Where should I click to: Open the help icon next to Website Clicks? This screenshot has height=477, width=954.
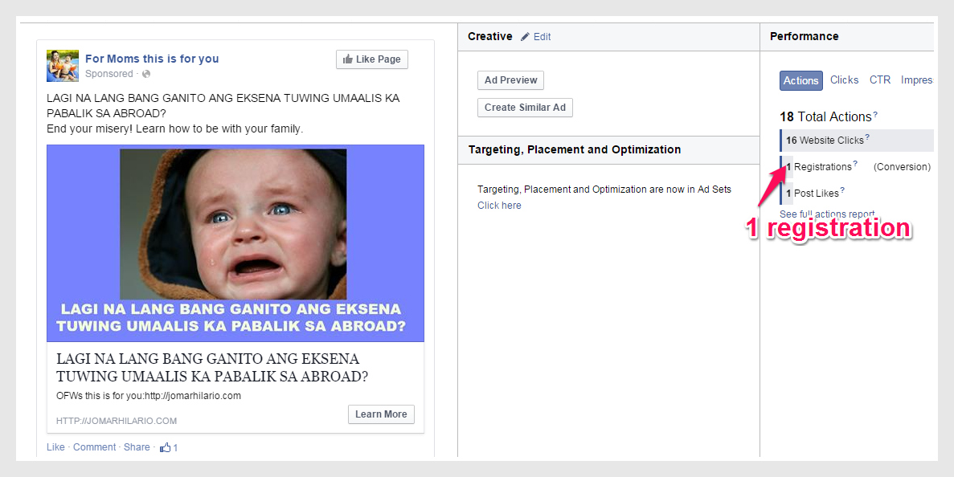coord(867,137)
